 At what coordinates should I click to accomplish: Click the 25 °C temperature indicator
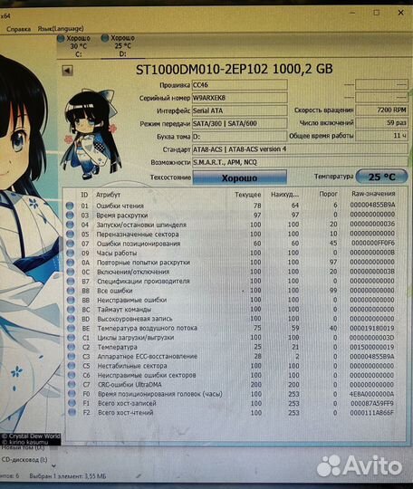coord(381,177)
